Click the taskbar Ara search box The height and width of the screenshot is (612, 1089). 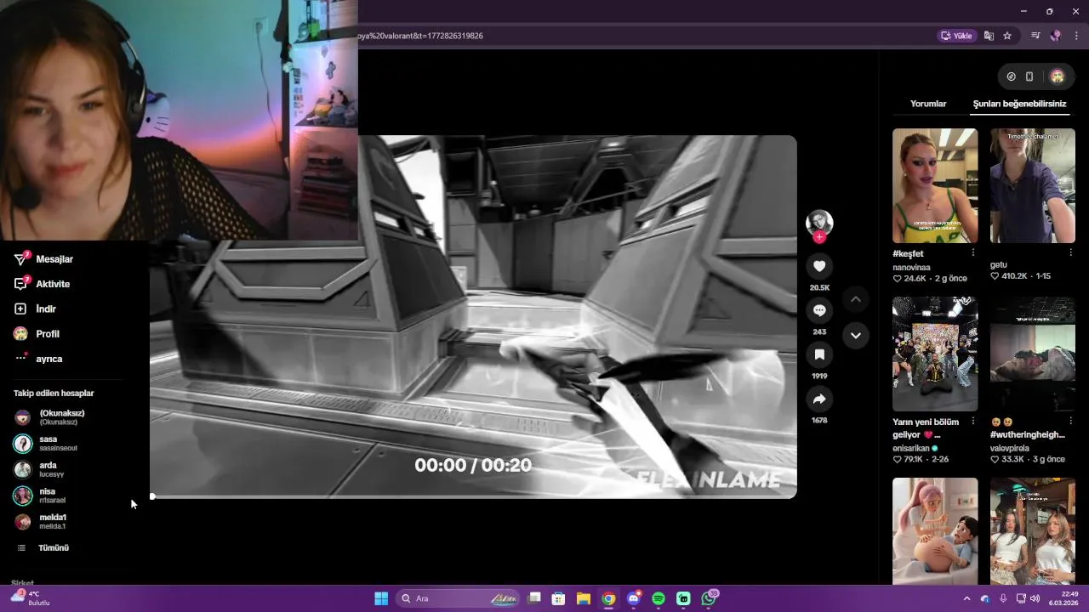459,598
